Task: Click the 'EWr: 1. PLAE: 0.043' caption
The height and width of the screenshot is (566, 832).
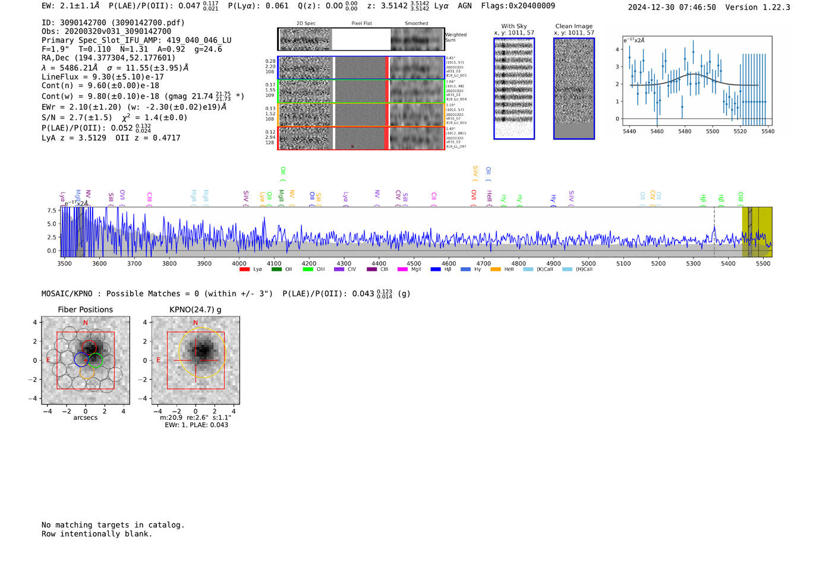Action: click(197, 425)
